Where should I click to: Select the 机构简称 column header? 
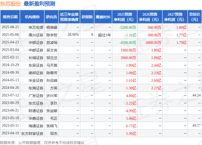click(x=32, y=17)
